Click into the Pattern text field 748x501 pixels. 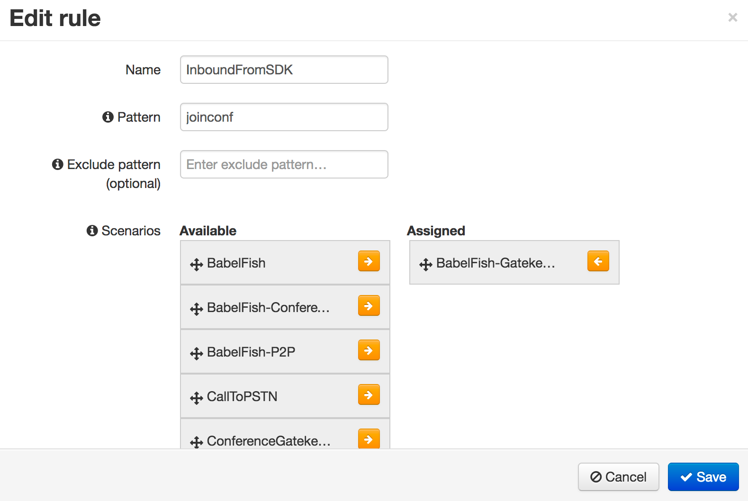coord(284,117)
